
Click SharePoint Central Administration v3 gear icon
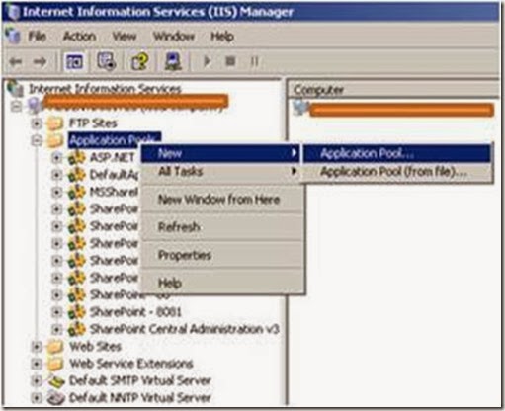point(76,329)
